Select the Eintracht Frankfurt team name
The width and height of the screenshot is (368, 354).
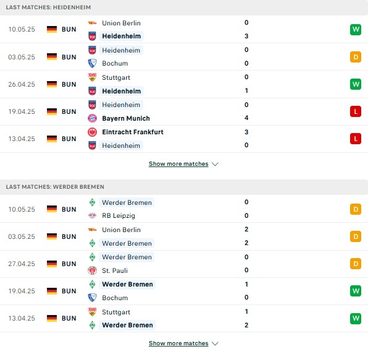133,132
